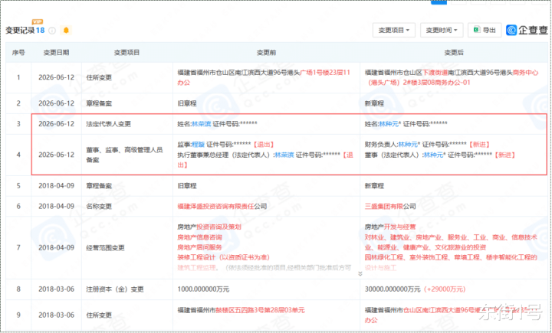Click 住所变更 in row 1
552x333 pixels.
[99, 77]
